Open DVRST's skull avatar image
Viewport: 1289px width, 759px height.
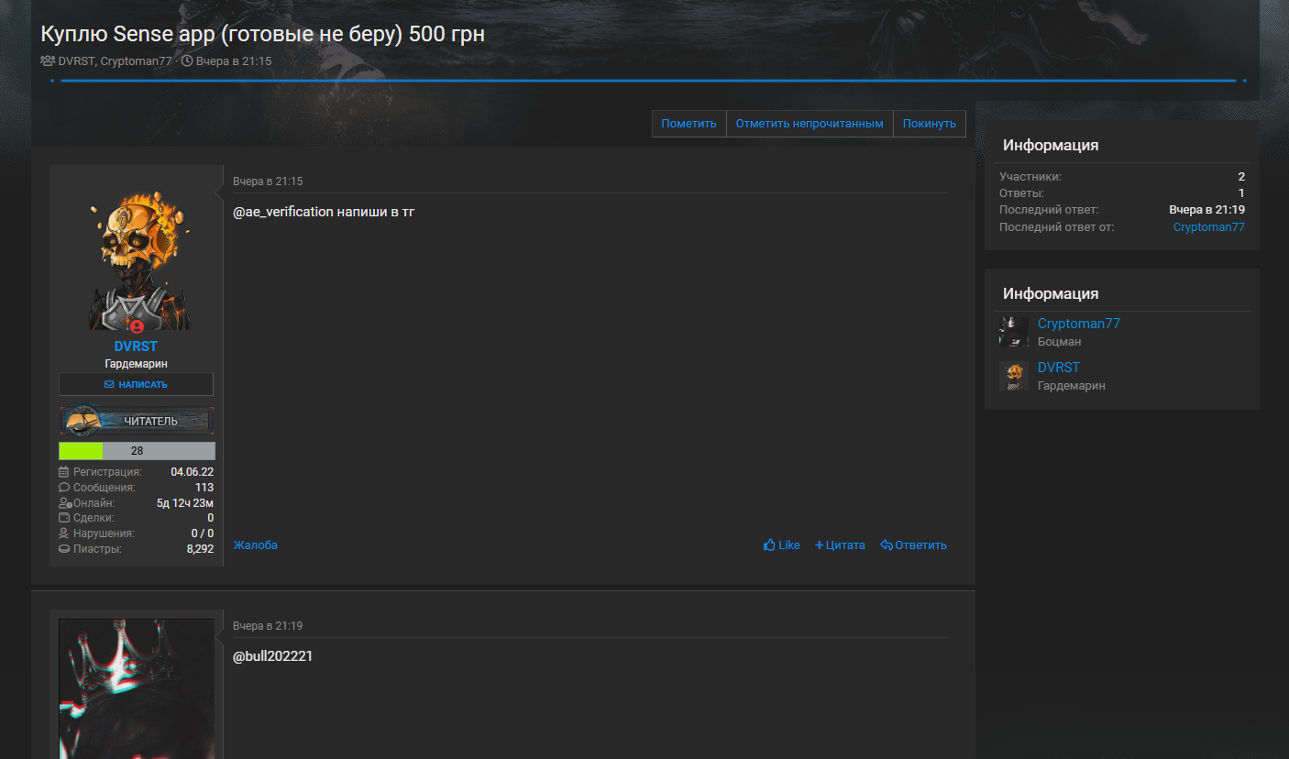(x=137, y=260)
